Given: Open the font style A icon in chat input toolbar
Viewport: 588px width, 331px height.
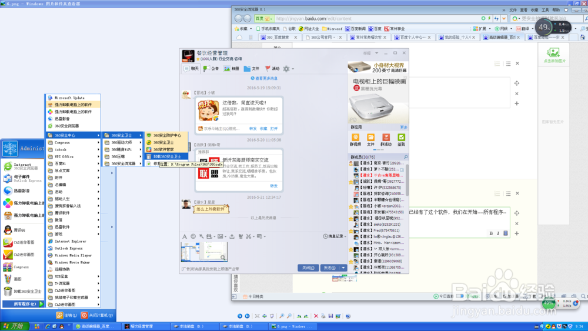Looking at the screenshot, I should 185,236.
